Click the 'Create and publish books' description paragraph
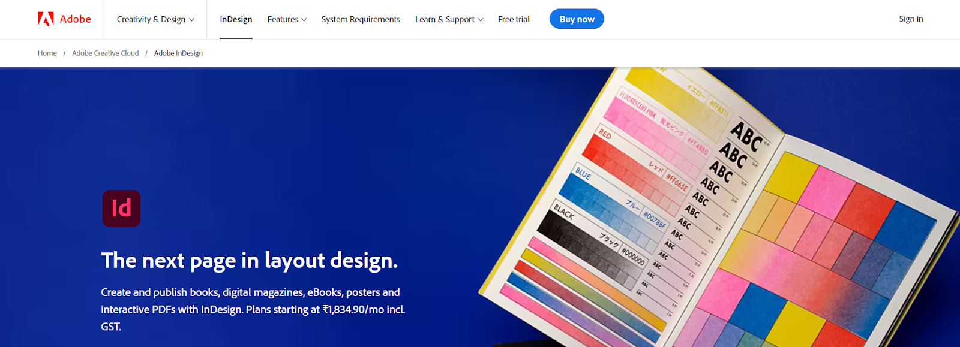 [253, 309]
